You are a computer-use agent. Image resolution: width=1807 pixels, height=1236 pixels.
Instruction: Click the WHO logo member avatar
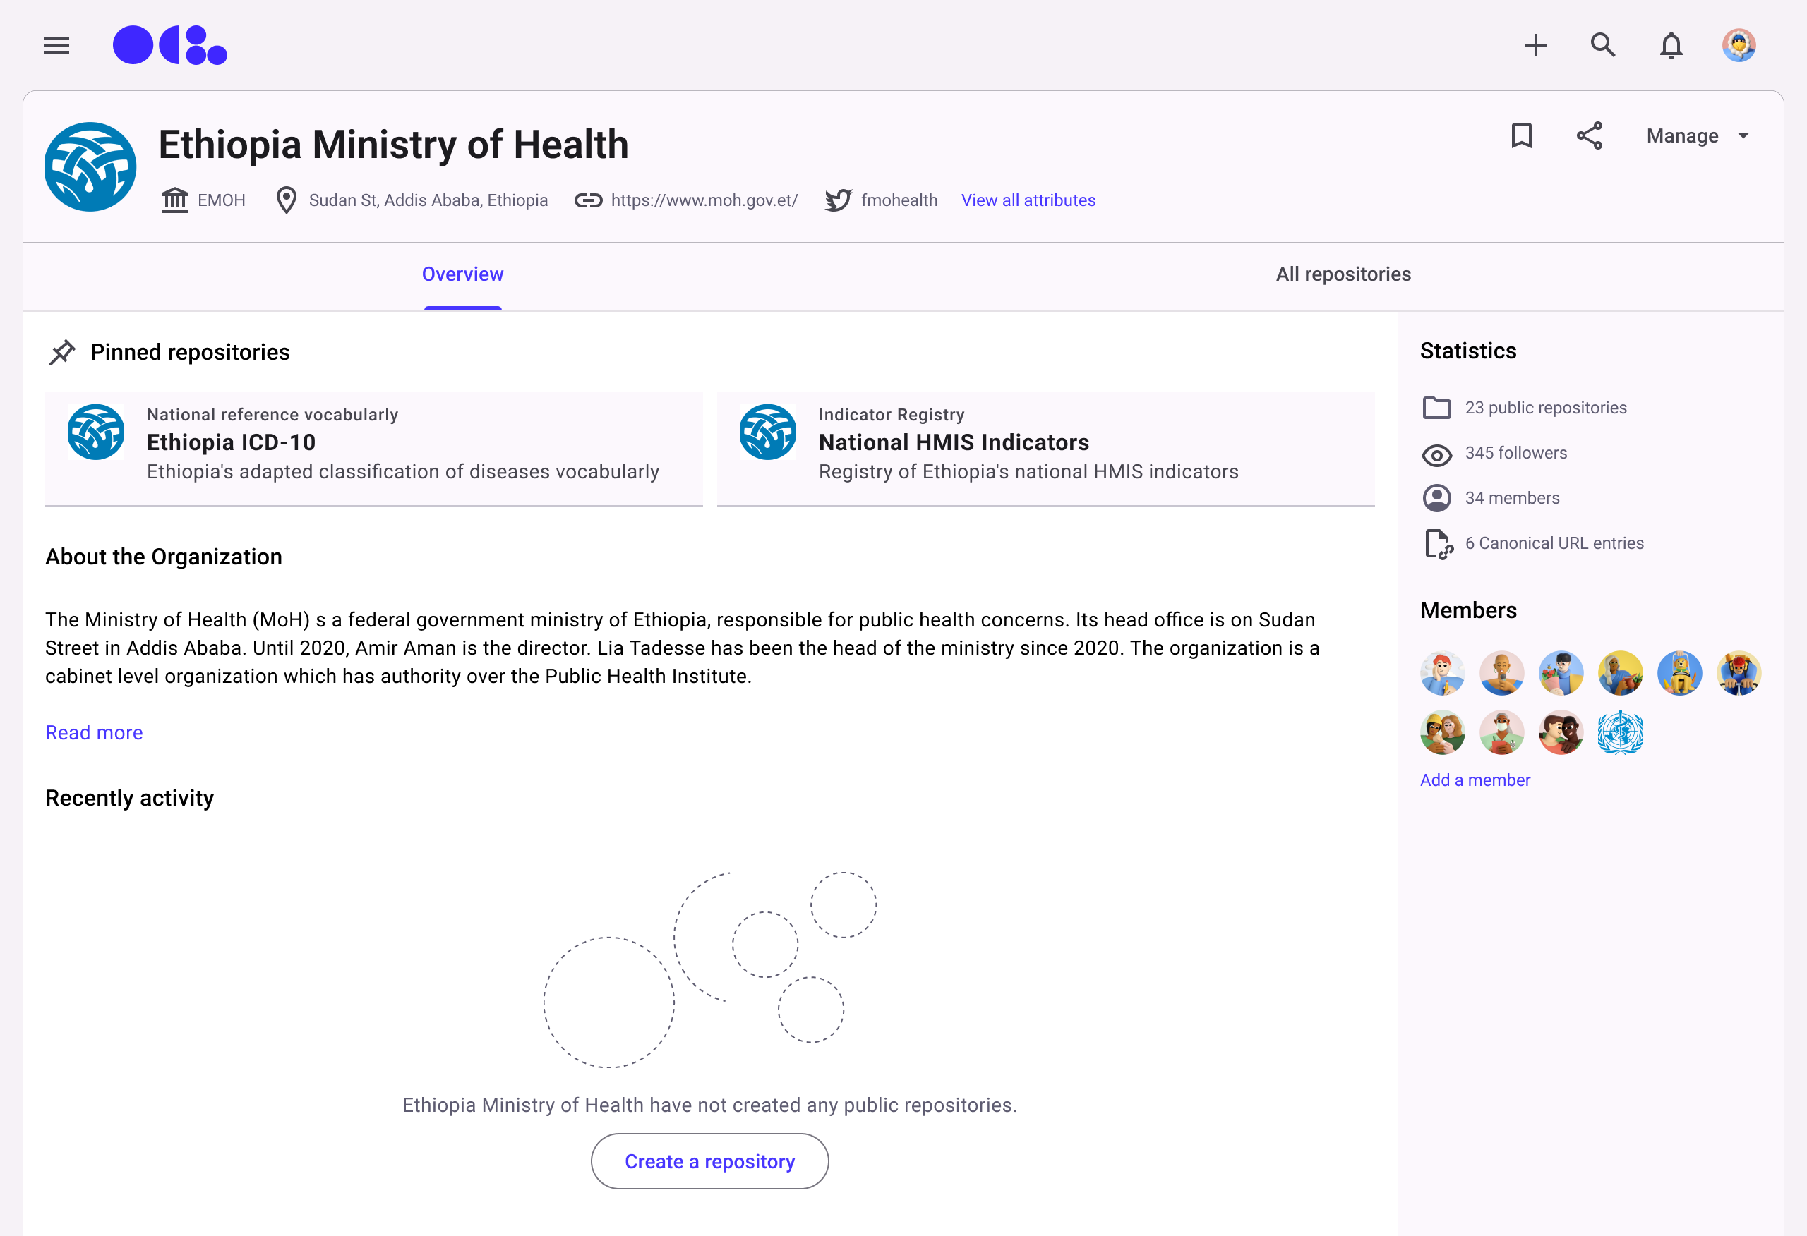click(x=1620, y=732)
